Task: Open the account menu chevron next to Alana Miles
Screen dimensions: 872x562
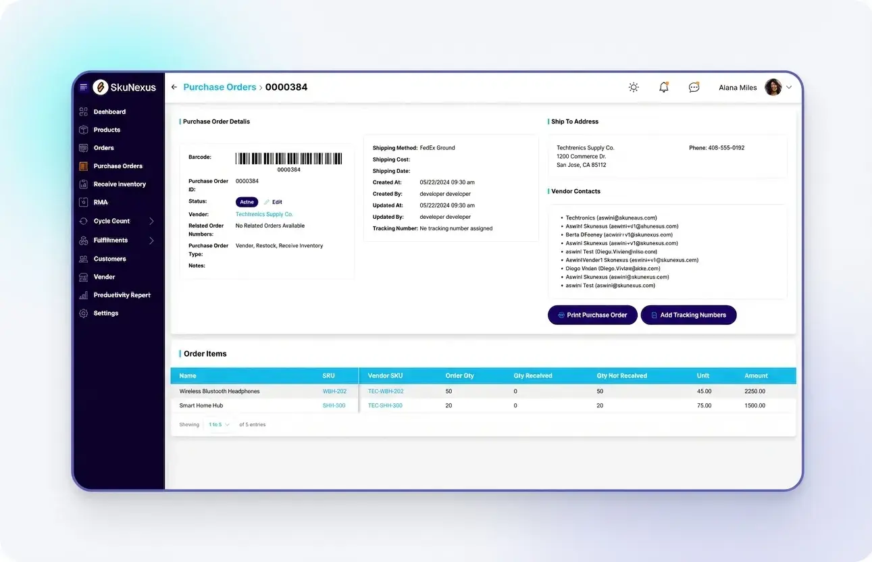Action: click(789, 87)
